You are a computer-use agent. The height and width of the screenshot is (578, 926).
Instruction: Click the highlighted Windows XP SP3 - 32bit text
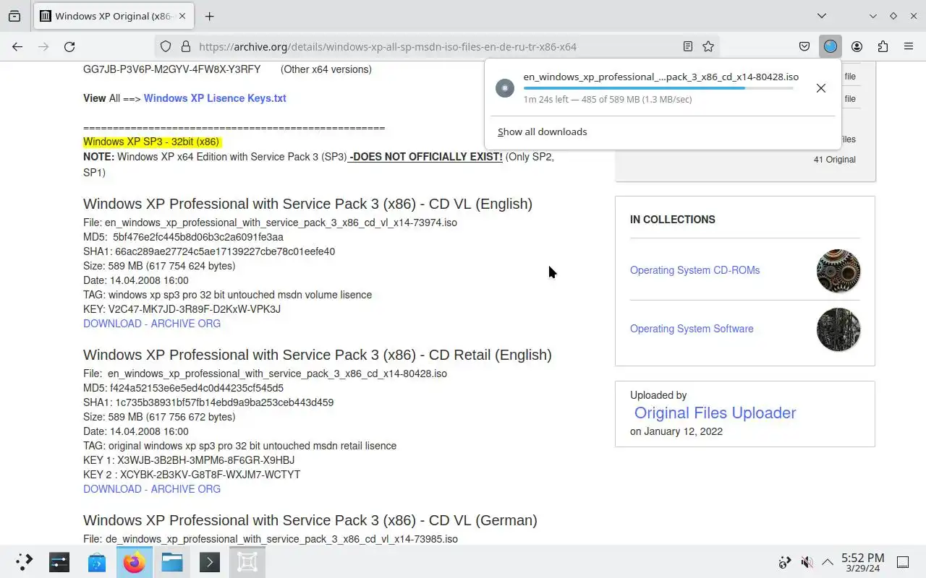151,142
